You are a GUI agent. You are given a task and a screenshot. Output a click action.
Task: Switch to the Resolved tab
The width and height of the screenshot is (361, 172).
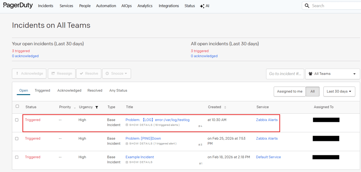(95, 90)
